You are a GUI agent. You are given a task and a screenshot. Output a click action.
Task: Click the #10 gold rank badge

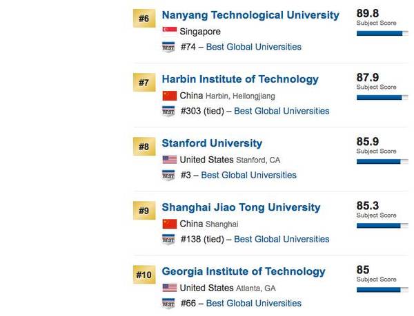(144, 275)
